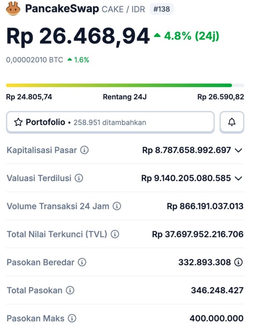This screenshot has height=330, width=253.
Task: Click info icon next to Pasokan Beredar label
Action: (82, 262)
